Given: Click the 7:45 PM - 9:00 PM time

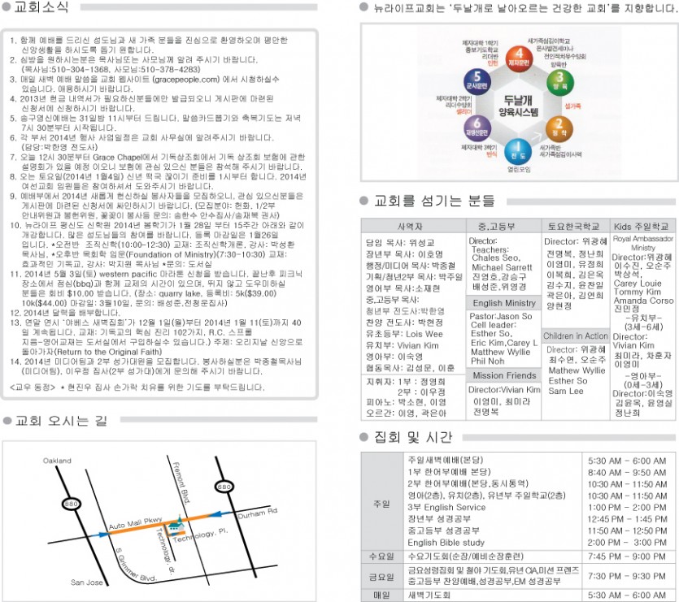Looking at the screenshot, I should click(627, 557).
